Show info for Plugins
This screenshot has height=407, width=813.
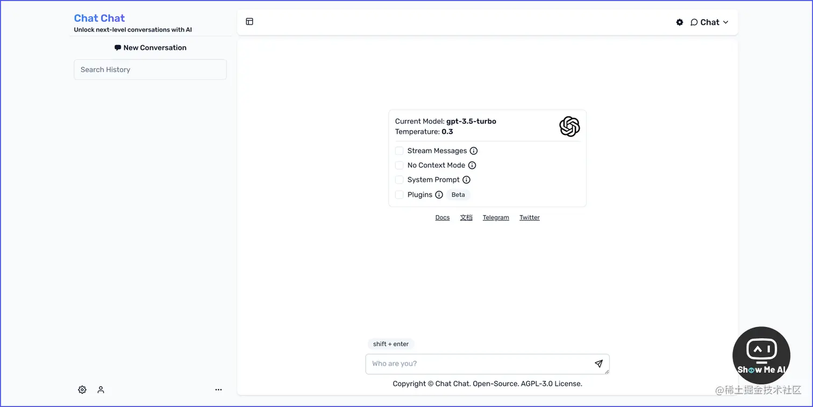439,195
